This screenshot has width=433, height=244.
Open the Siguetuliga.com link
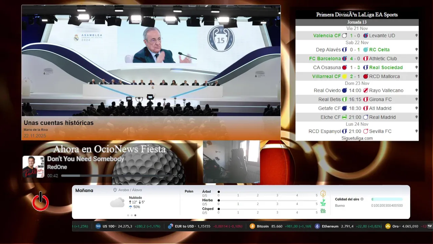[x=357, y=138]
